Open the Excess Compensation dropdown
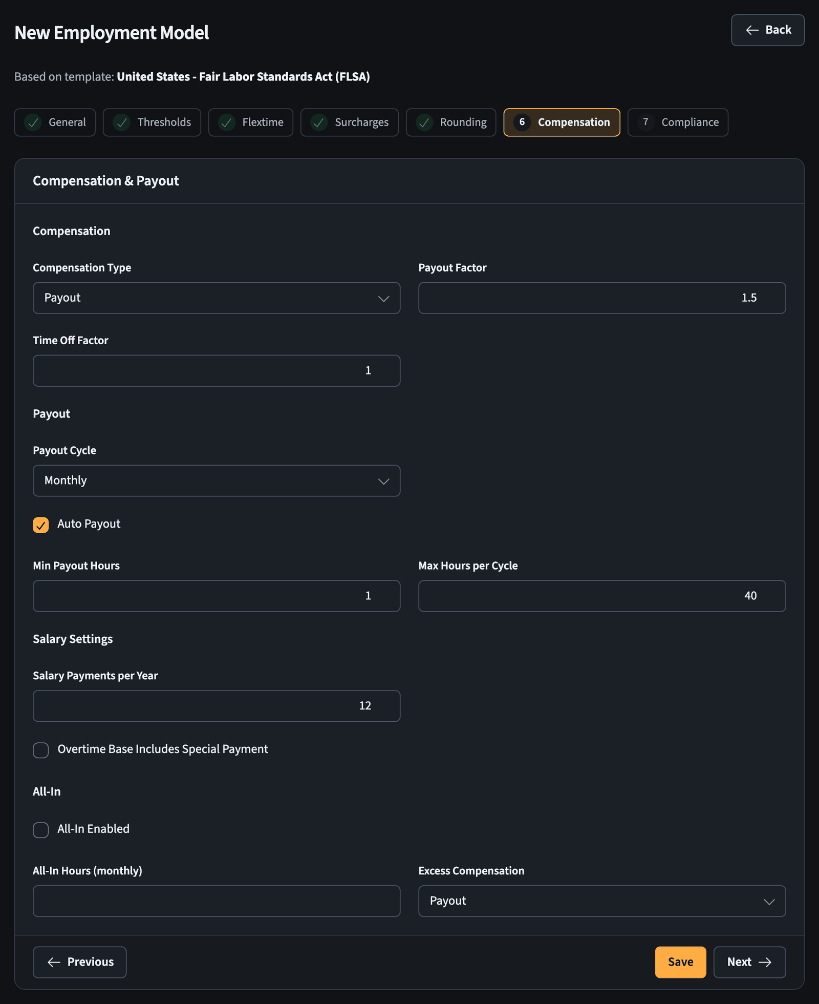This screenshot has width=819, height=1004. coord(602,901)
